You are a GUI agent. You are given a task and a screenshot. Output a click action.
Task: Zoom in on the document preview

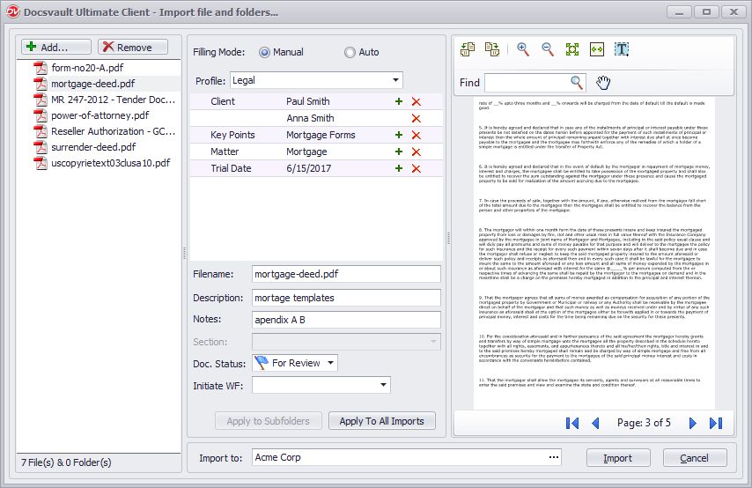[523, 49]
